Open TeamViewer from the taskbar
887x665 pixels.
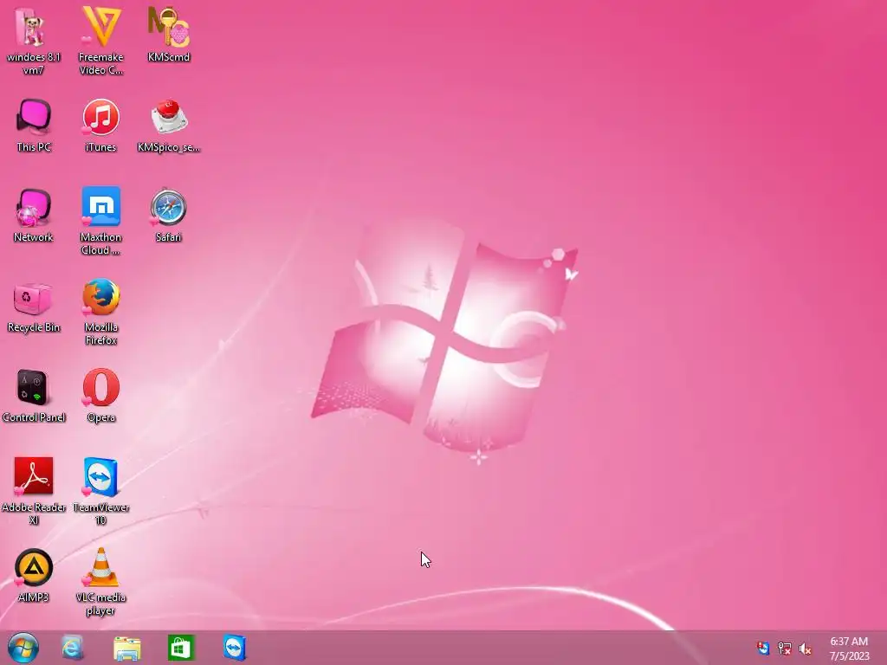click(x=235, y=648)
